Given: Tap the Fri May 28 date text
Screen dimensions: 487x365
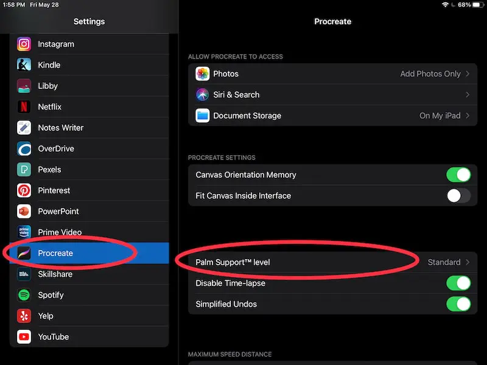Looking at the screenshot, I should click(x=44, y=5).
